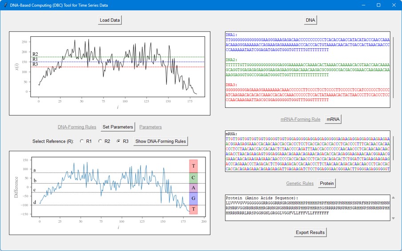402x251 pixels.
Task: Click the DNA1: heading text
Action: pyautogui.click(x=232, y=35)
